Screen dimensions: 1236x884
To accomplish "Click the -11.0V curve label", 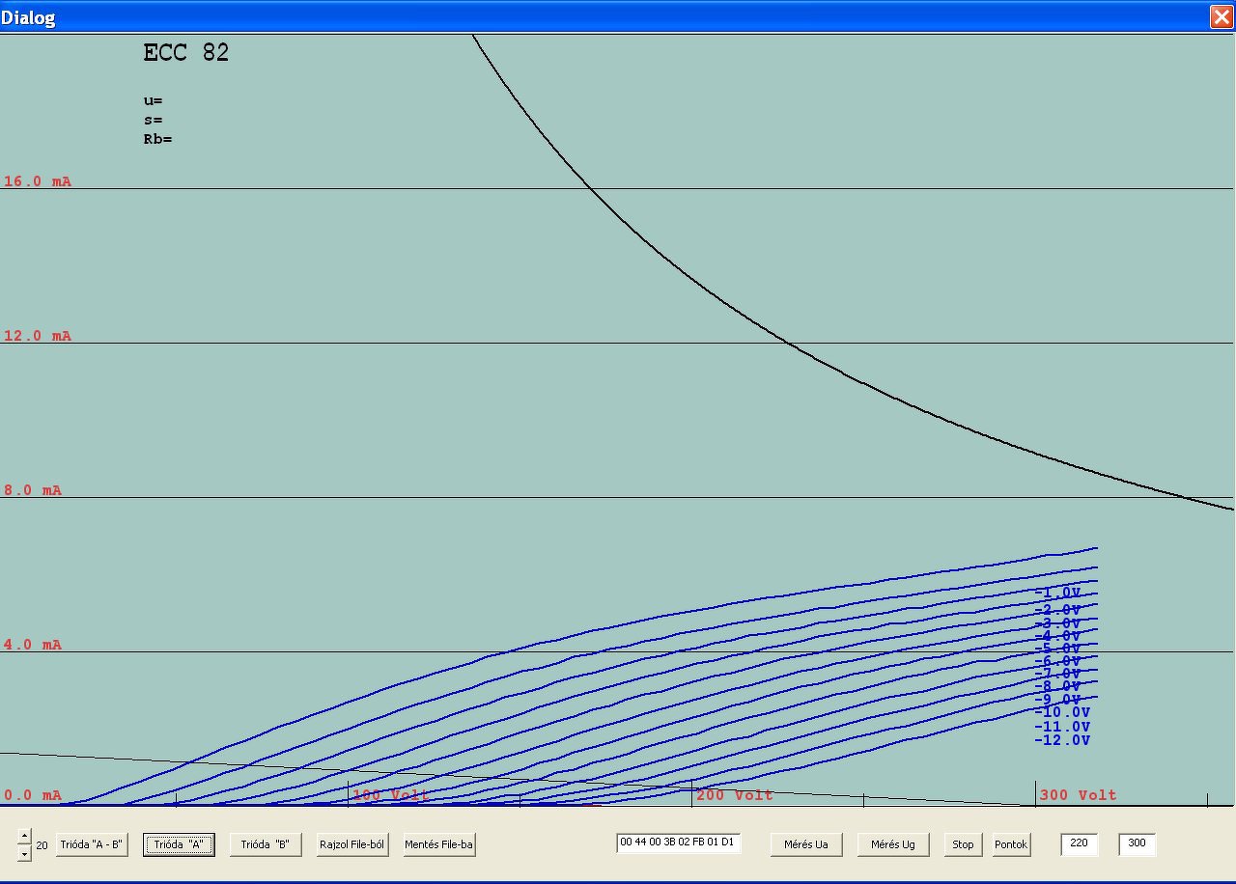I will click(x=1062, y=727).
